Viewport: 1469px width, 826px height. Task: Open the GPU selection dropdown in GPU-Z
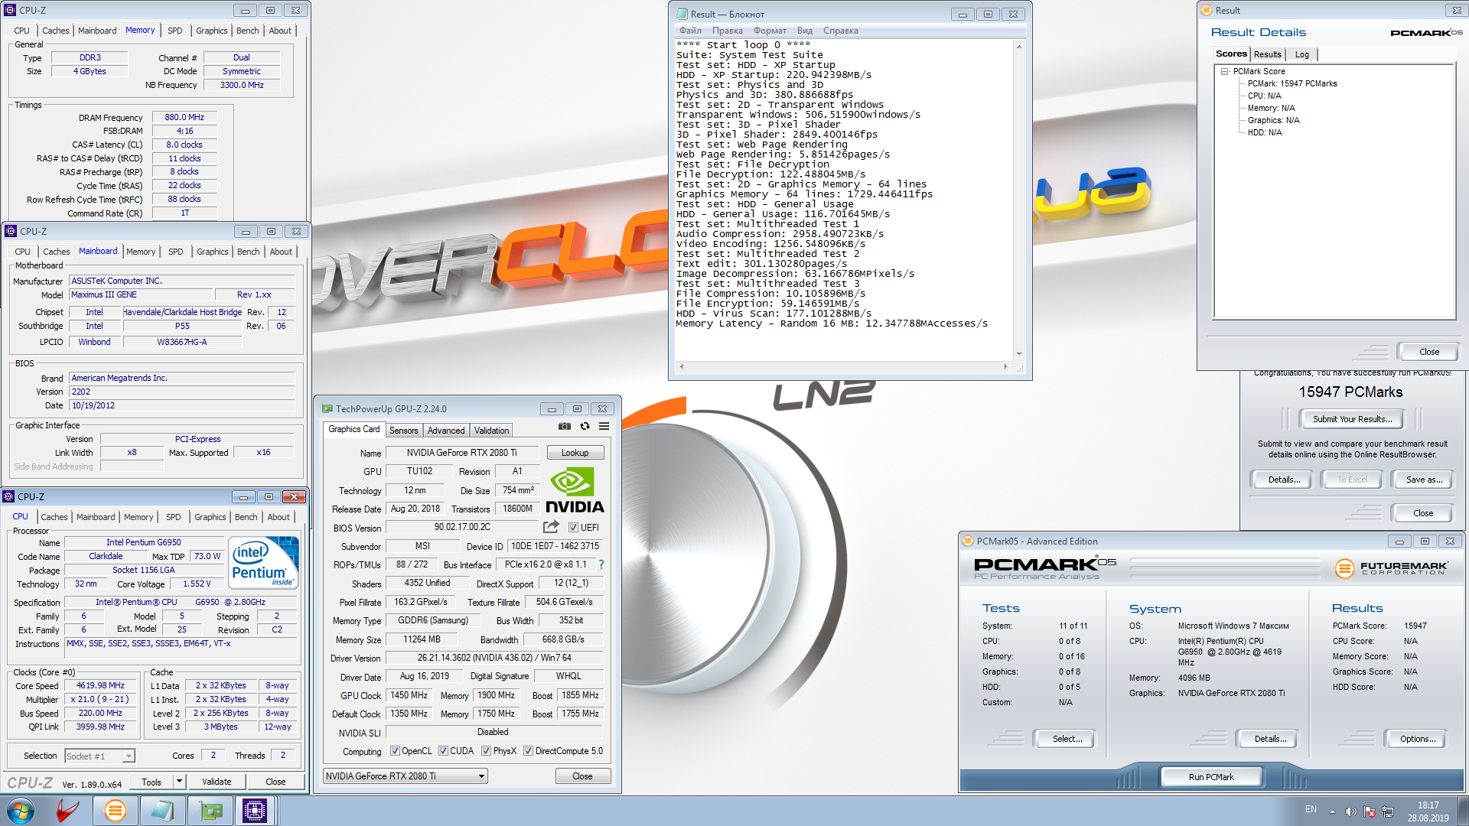coord(406,776)
